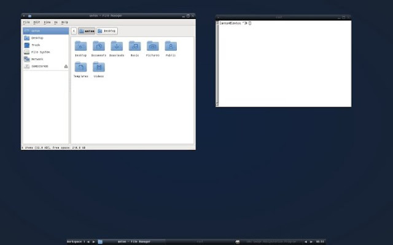Open the Edit menu

coord(37,22)
